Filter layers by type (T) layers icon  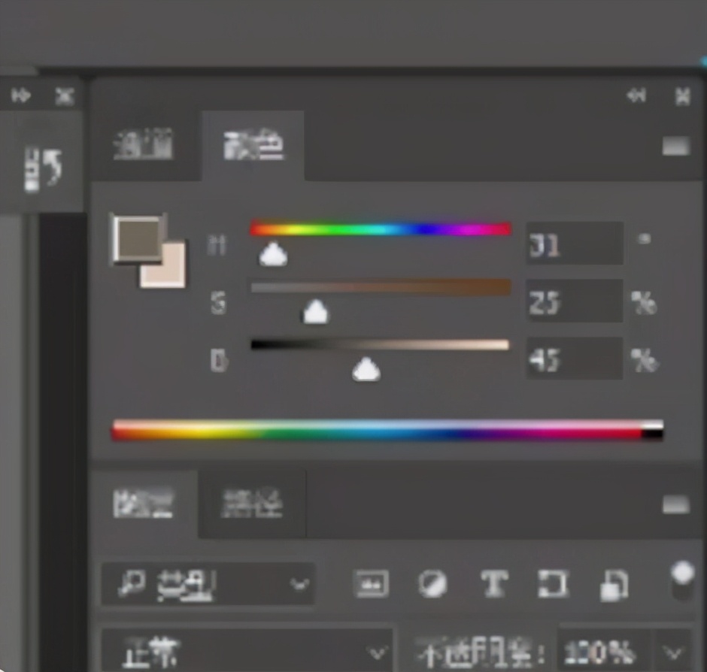click(x=494, y=584)
